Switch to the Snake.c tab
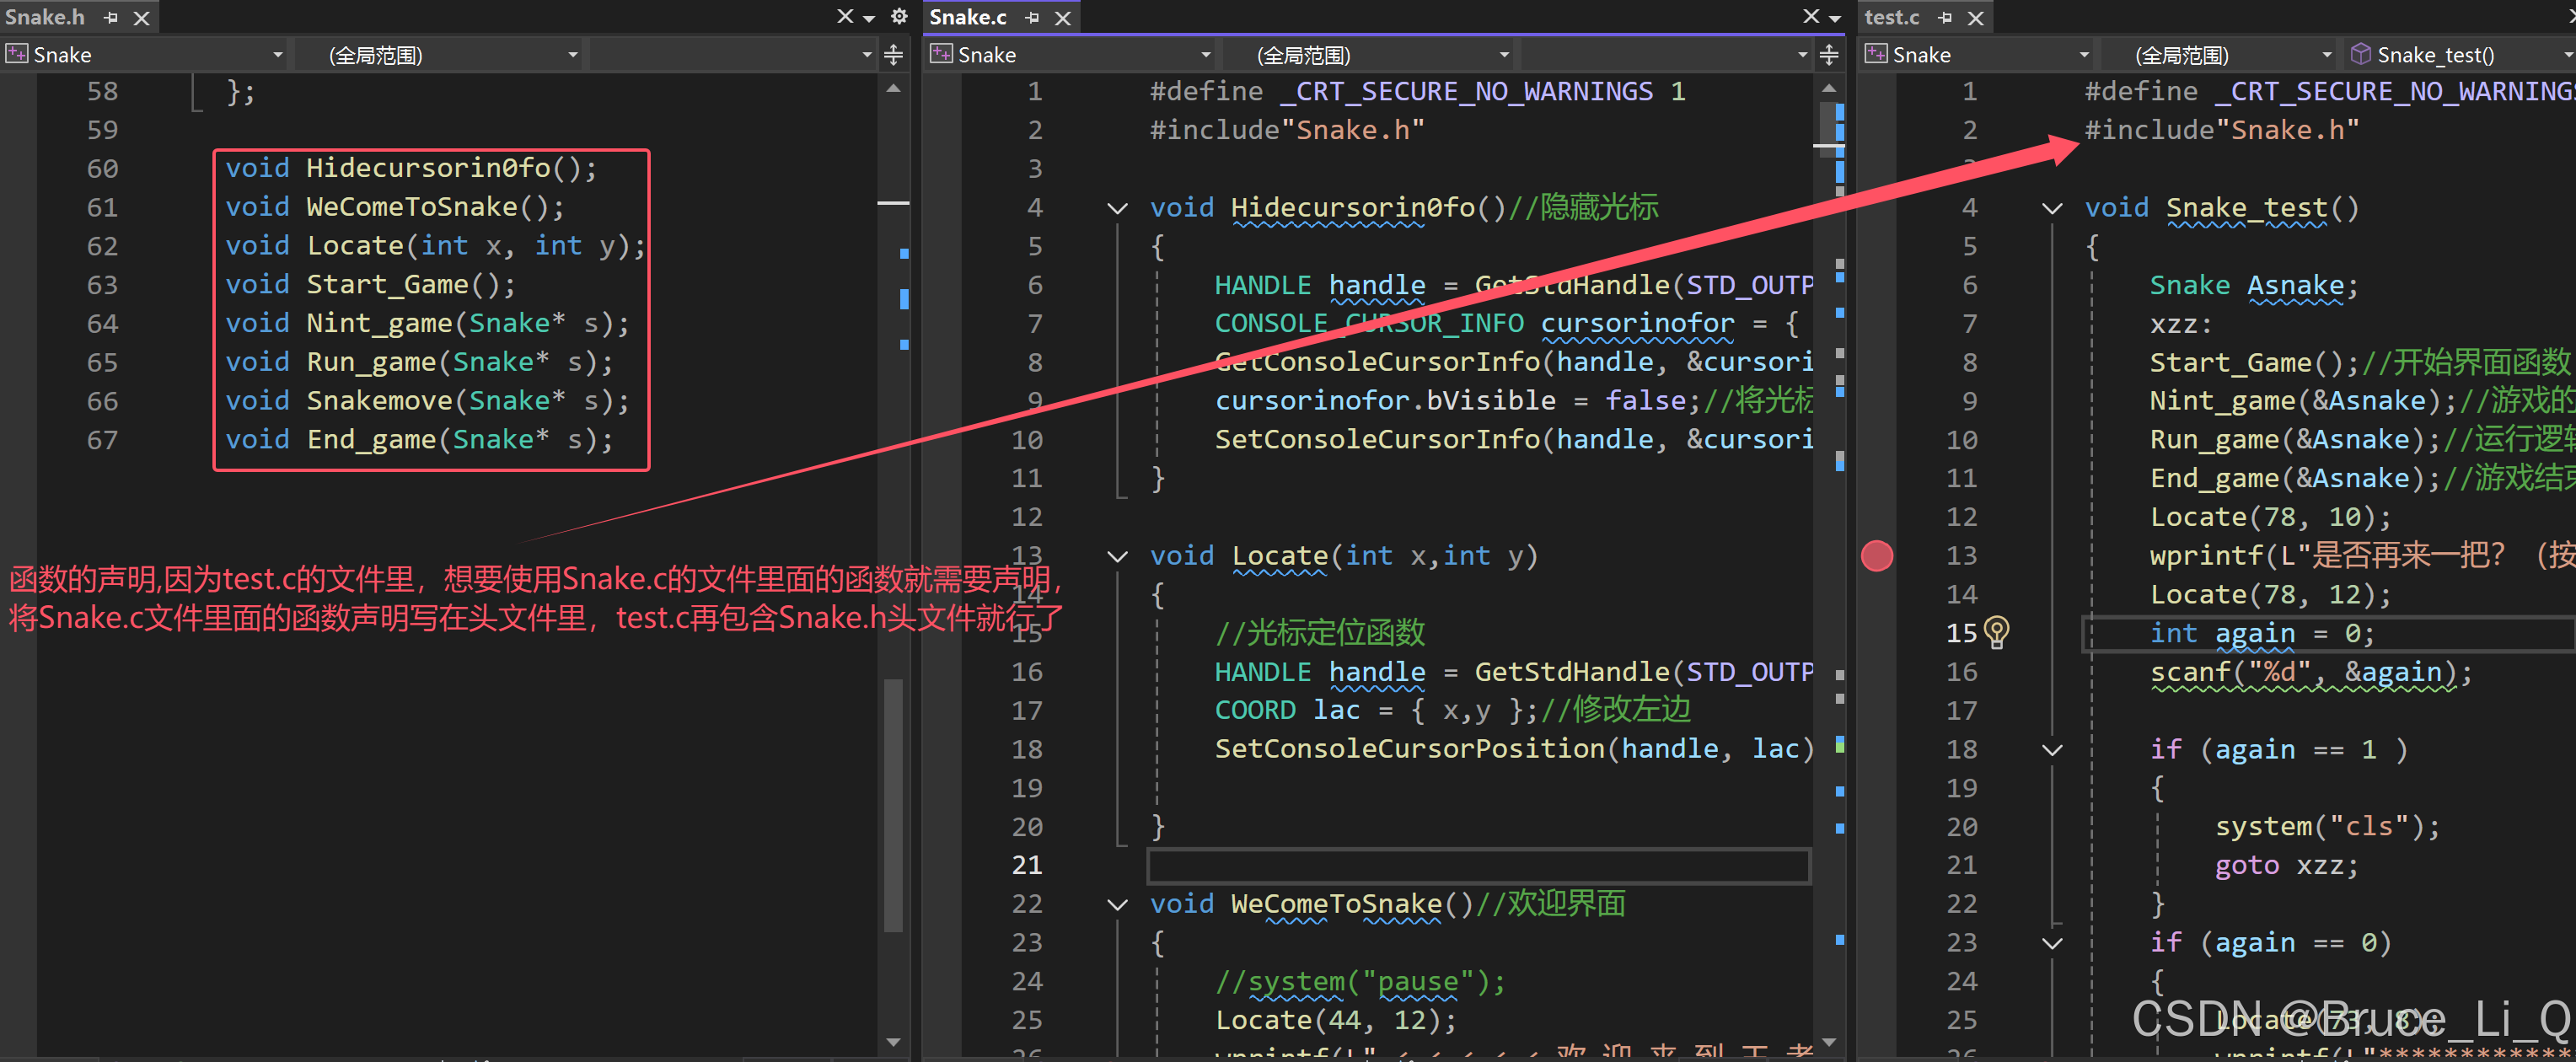Screen dimensions: 2576x1062 click(968, 17)
